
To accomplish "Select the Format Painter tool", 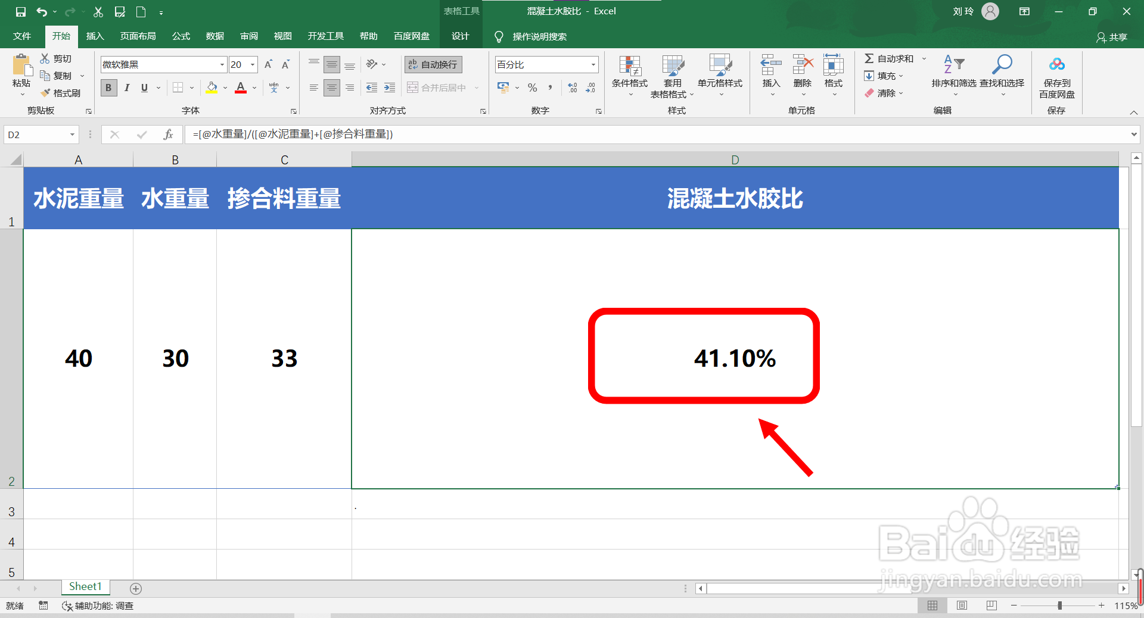I will click(61, 92).
